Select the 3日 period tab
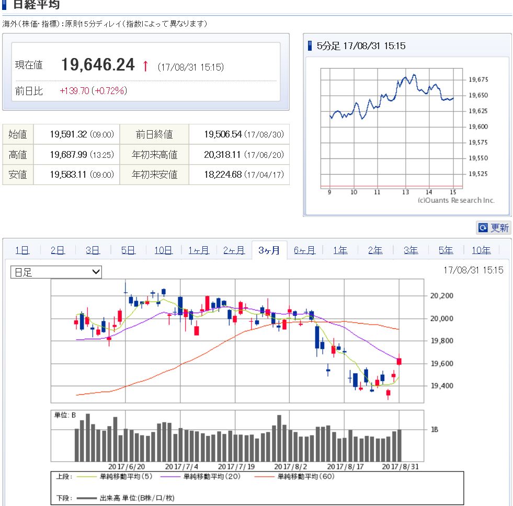This screenshot has width=513, height=506. tap(93, 250)
